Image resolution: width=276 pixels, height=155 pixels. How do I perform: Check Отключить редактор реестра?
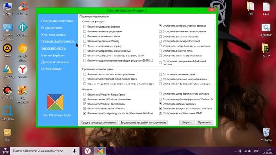[85, 27]
